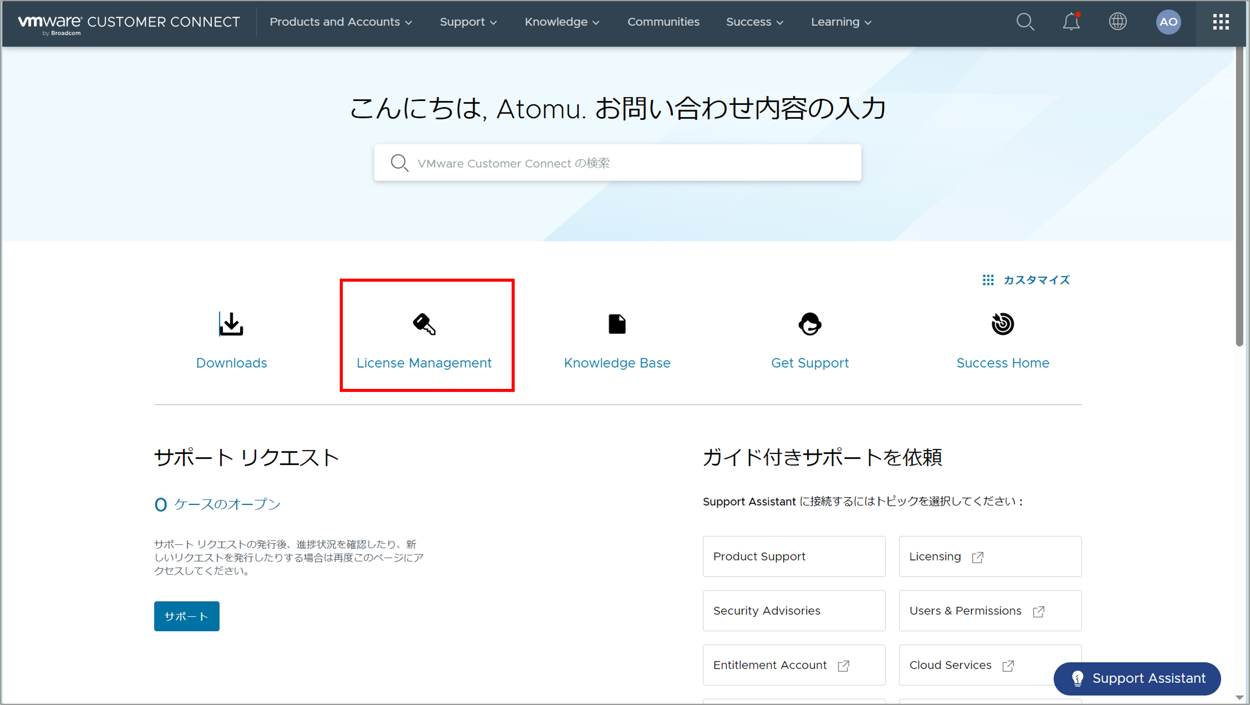This screenshot has width=1250, height=705.
Task: Expand the Learning navigation dropdown
Action: tap(841, 22)
